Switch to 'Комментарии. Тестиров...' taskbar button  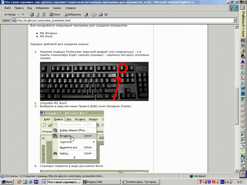[140, 182]
